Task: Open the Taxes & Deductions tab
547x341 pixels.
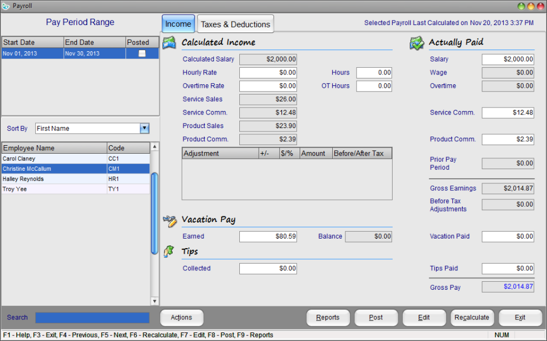Action: point(235,24)
